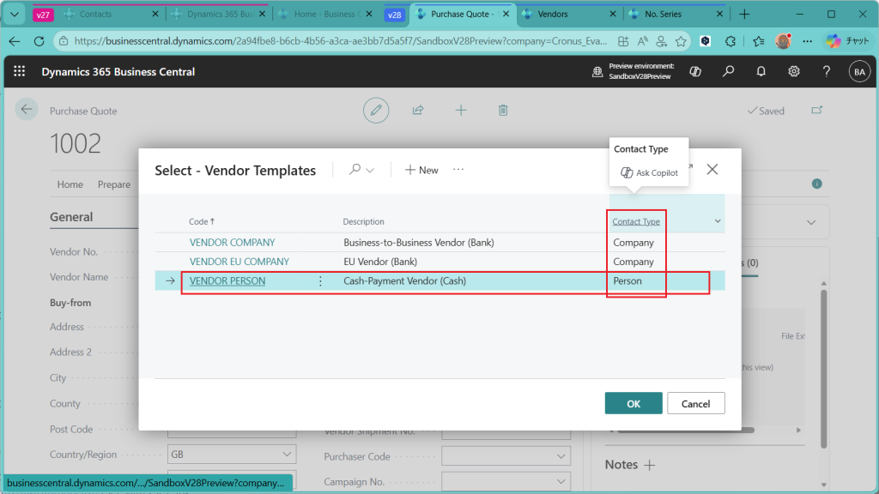Screen dimensions: 879x494
Task: Click the Ask Copilot icon in tooltip
Action: [x=627, y=173]
